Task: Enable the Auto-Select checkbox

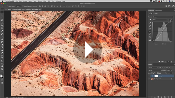Action: [x=7, y=6]
